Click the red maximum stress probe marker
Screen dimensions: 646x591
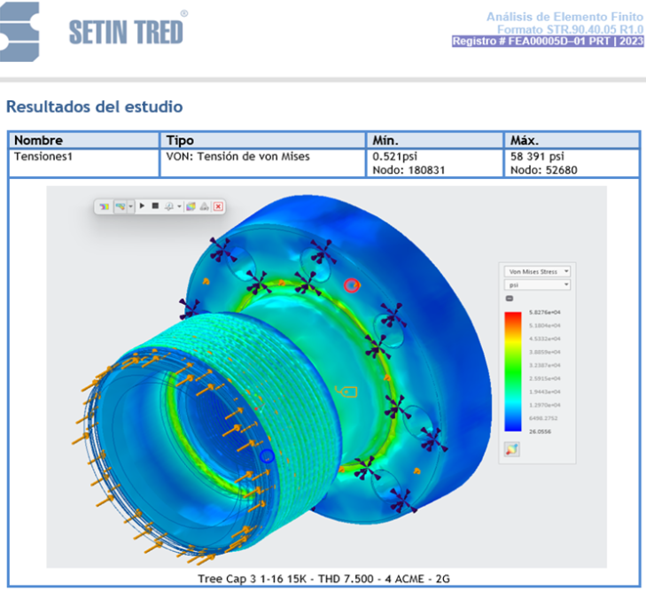point(352,285)
